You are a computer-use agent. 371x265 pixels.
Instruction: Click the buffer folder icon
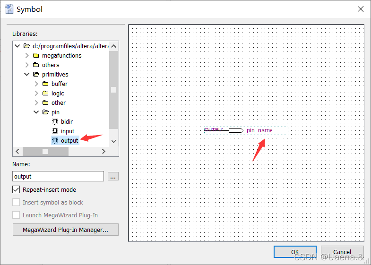click(45, 84)
